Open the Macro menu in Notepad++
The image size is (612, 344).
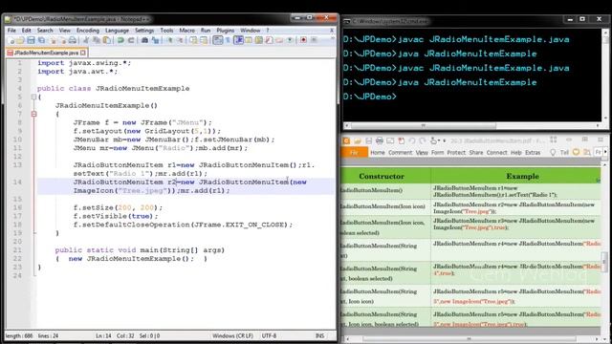pos(187,31)
